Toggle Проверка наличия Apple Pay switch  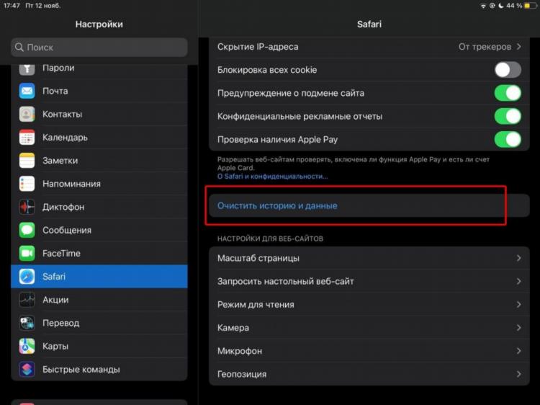[x=508, y=140]
